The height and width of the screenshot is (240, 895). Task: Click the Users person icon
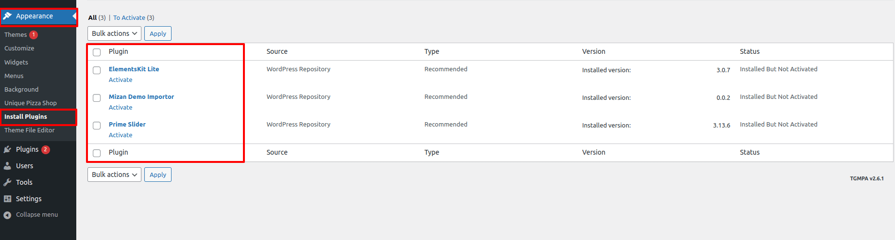click(7, 166)
